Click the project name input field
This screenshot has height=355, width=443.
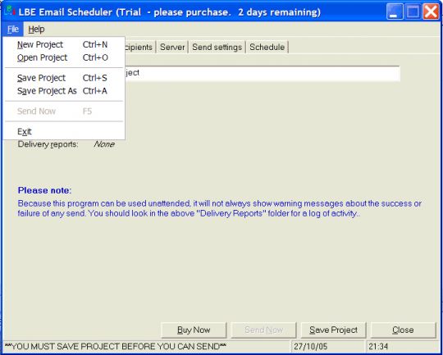263,74
